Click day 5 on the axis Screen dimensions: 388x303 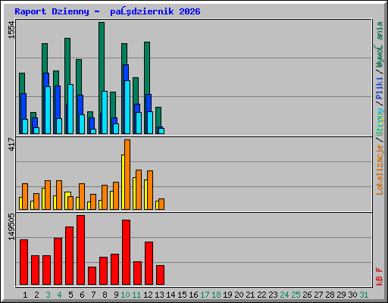point(70,295)
